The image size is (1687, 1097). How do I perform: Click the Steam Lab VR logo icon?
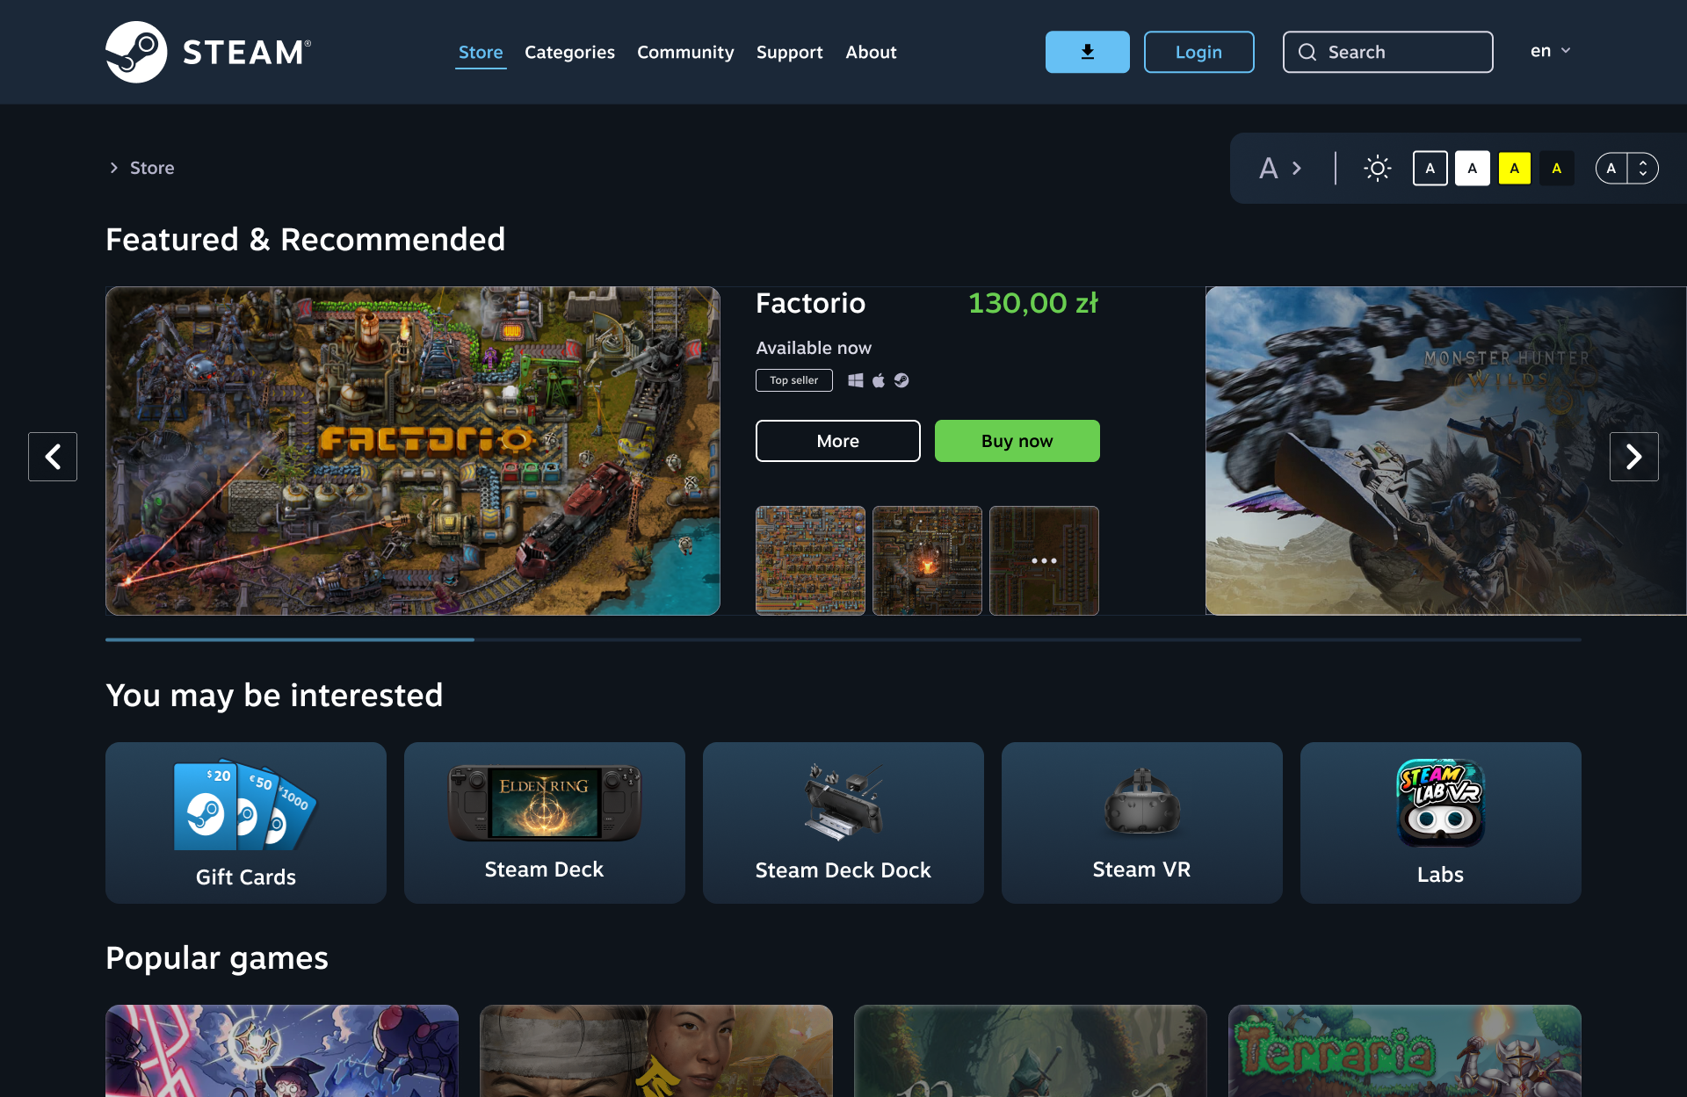coord(1440,803)
